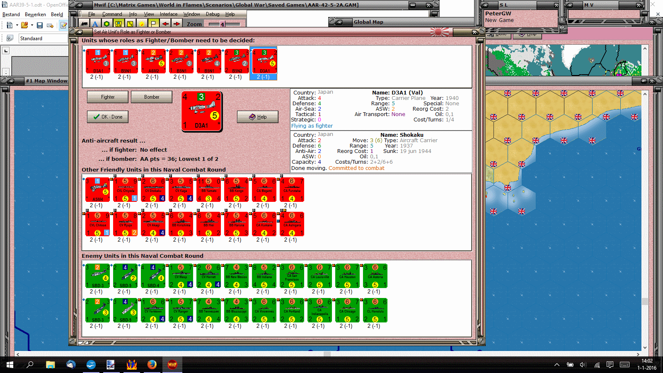The width and height of the screenshot is (663, 373).
Task: Click the "Committed to combat" status text
Action: click(x=356, y=168)
